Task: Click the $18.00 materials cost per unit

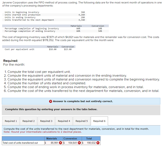Action: pos(53,49)
